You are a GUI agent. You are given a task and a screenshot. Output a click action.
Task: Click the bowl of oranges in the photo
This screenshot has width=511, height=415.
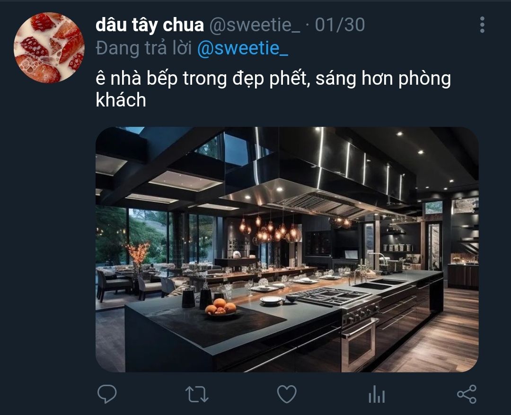point(221,308)
